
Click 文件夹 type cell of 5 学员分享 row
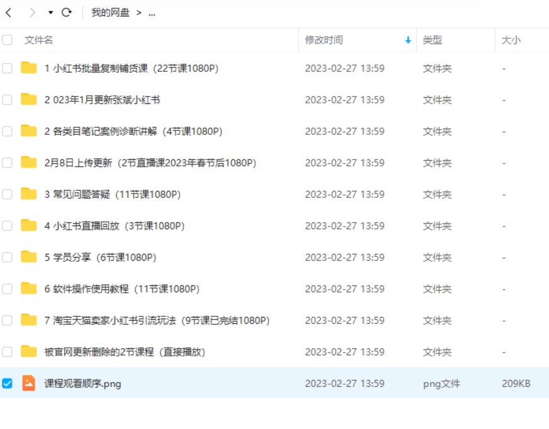pyautogui.click(x=437, y=258)
